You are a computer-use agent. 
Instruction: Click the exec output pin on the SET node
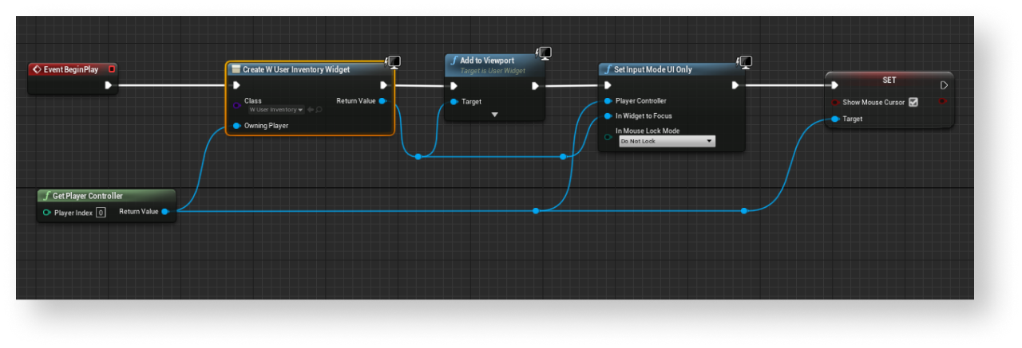[x=944, y=85]
